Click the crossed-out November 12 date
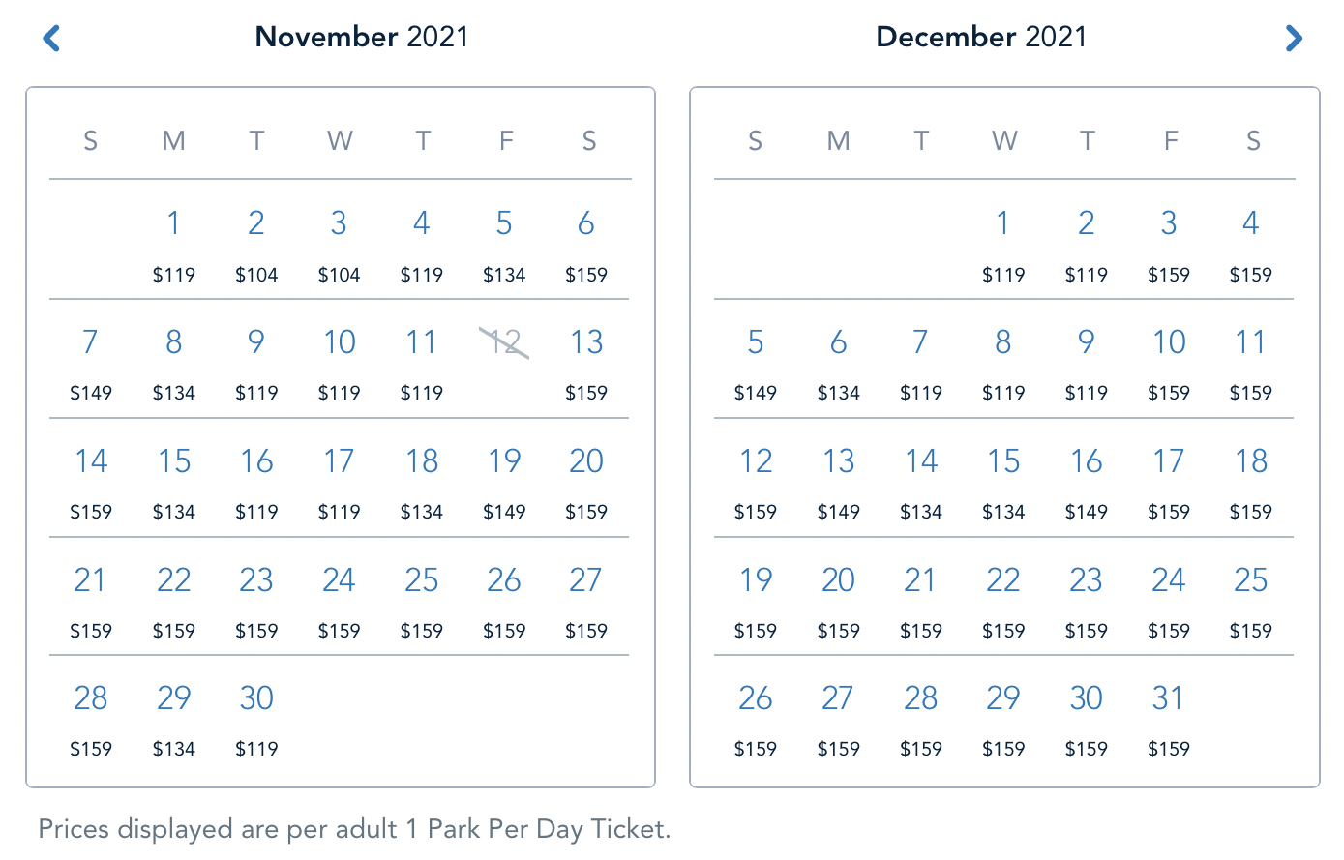 [504, 343]
